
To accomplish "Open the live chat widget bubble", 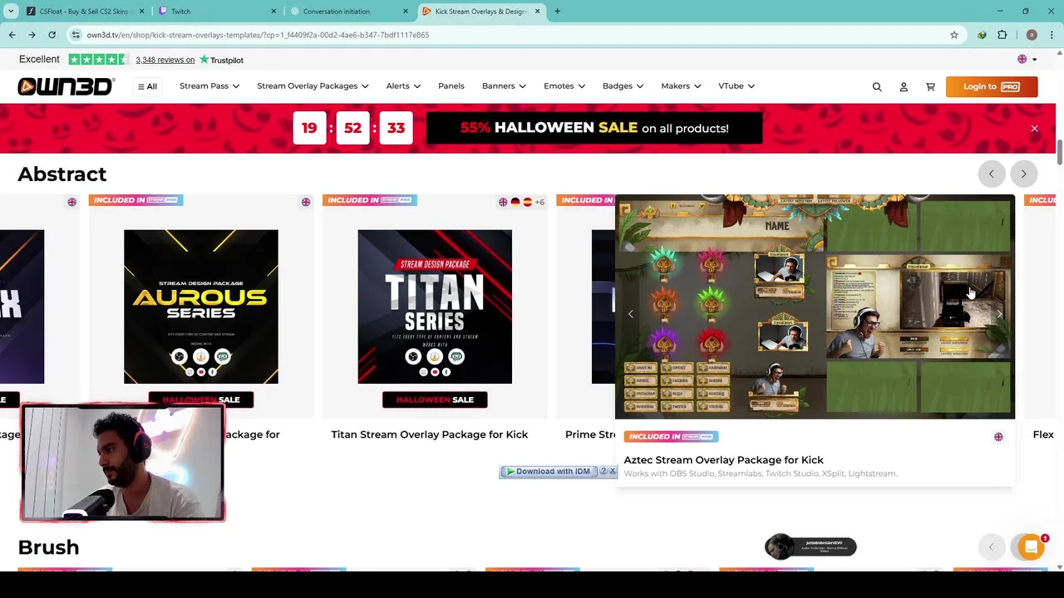I will pos(1031,547).
